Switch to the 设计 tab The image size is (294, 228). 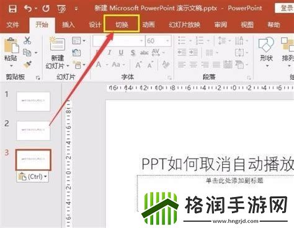pos(95,25)
